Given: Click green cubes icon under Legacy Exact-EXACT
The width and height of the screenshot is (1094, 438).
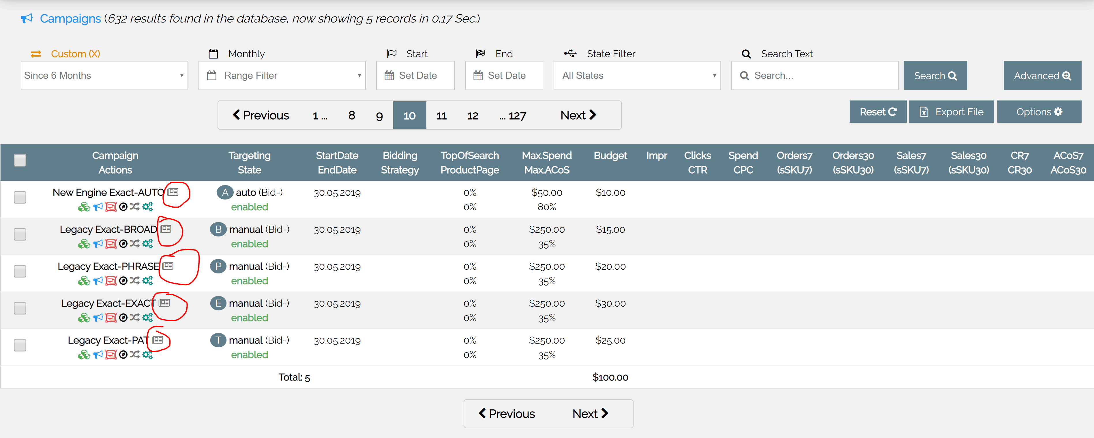Looking at the screenshot, I should coord(84,318).
